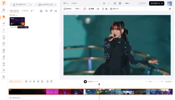Open the 16:9 aspect ratio dropdown
Screen dimensions: 175x100
pyautogui.click(x=65, y=3)
